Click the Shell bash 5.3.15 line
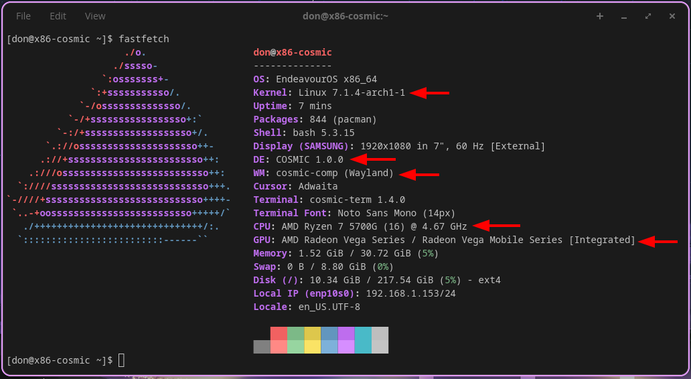 pyautogui.click(x=304, y=133)
